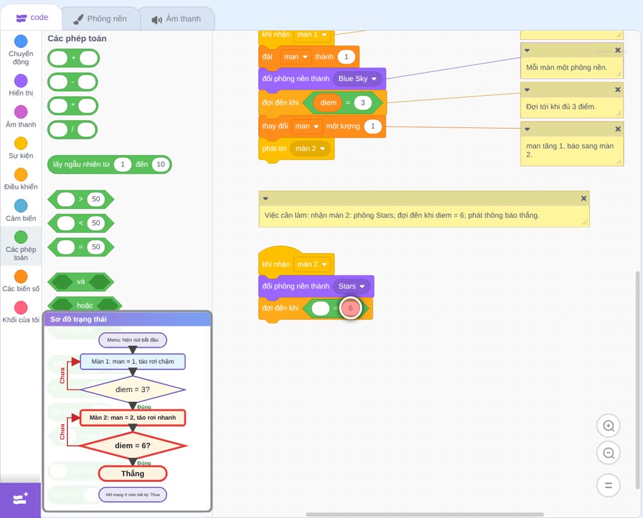643x518 pixels.
Task: Open the Điều khiển block category
Action: pyautogui.click(x=21, y=179)
